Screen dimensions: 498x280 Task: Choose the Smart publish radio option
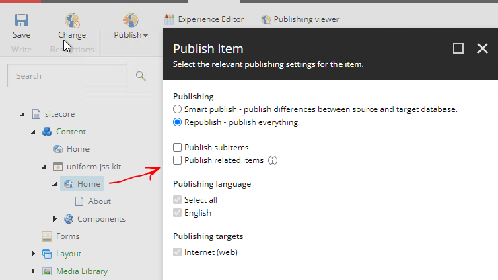tap(177, 109)
